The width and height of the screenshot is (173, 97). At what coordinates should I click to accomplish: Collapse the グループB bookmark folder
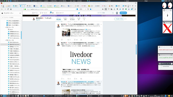pos(6,40)
